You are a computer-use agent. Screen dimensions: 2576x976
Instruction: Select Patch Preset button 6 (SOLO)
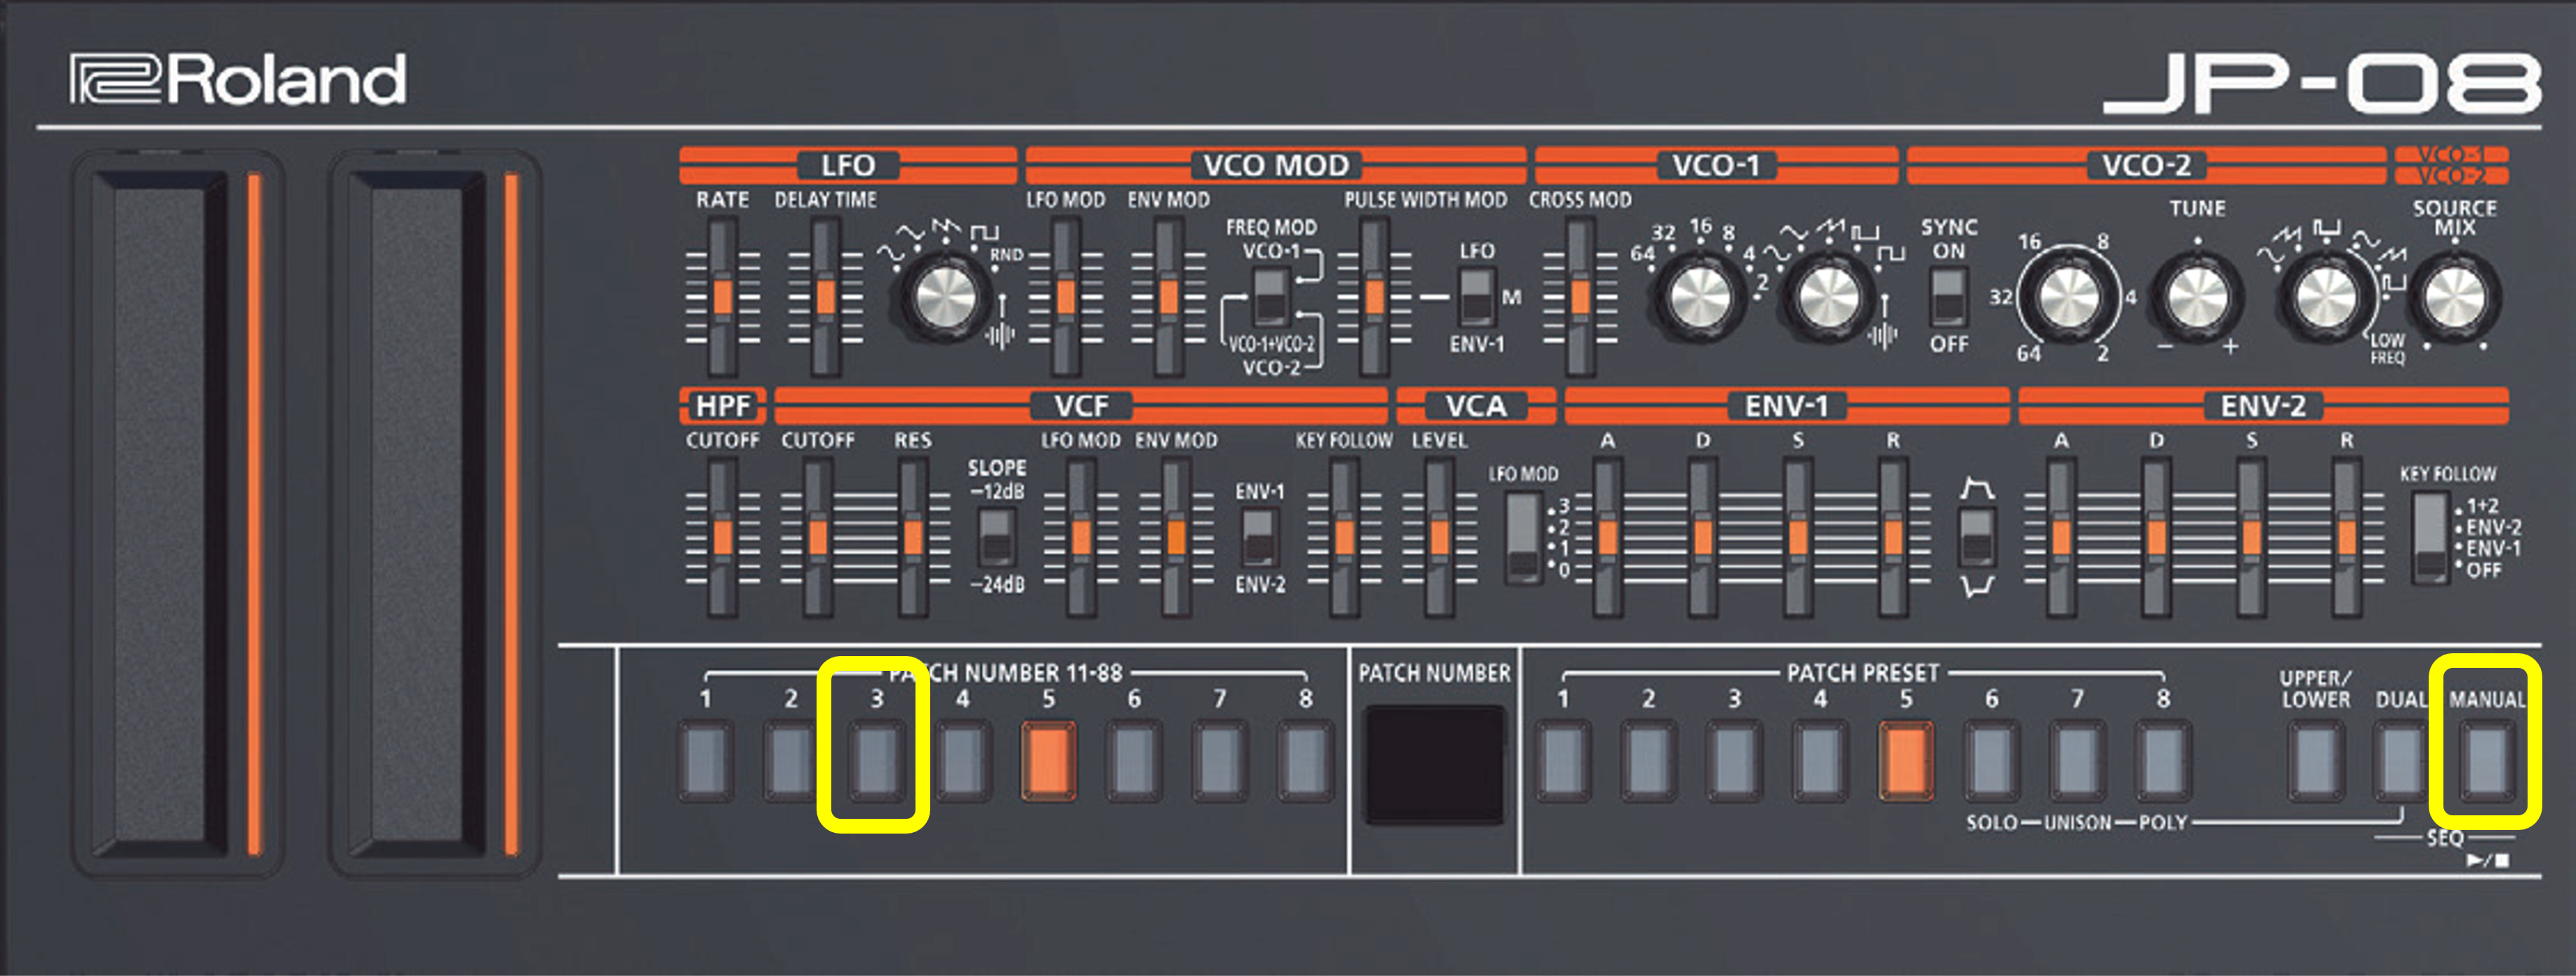pos(1991,761)
